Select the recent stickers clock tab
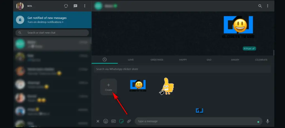 click(105, 60)
